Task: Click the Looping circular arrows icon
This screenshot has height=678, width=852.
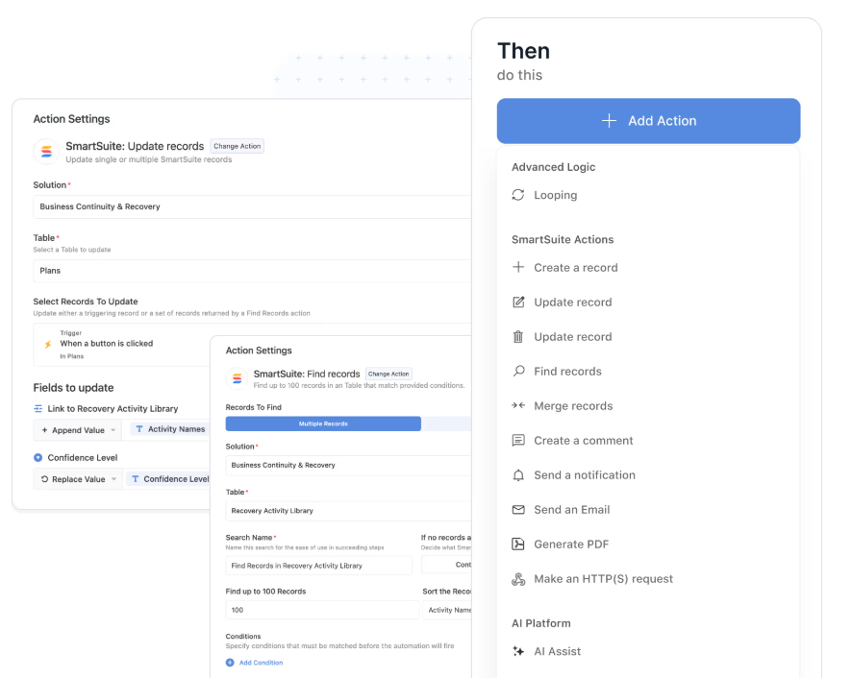Action: click(x=517, y=195)
